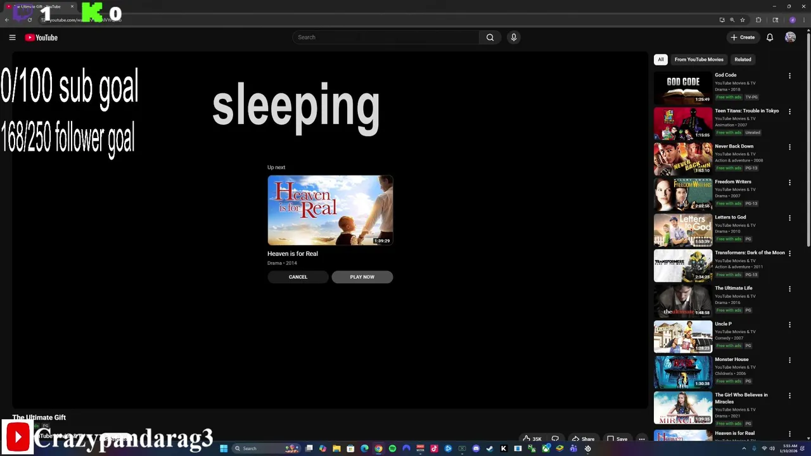Viewport: 811px width, 456px height.
Task: Open The Girl Who Believes in Miracles title
Action: [x=741, y=398]
